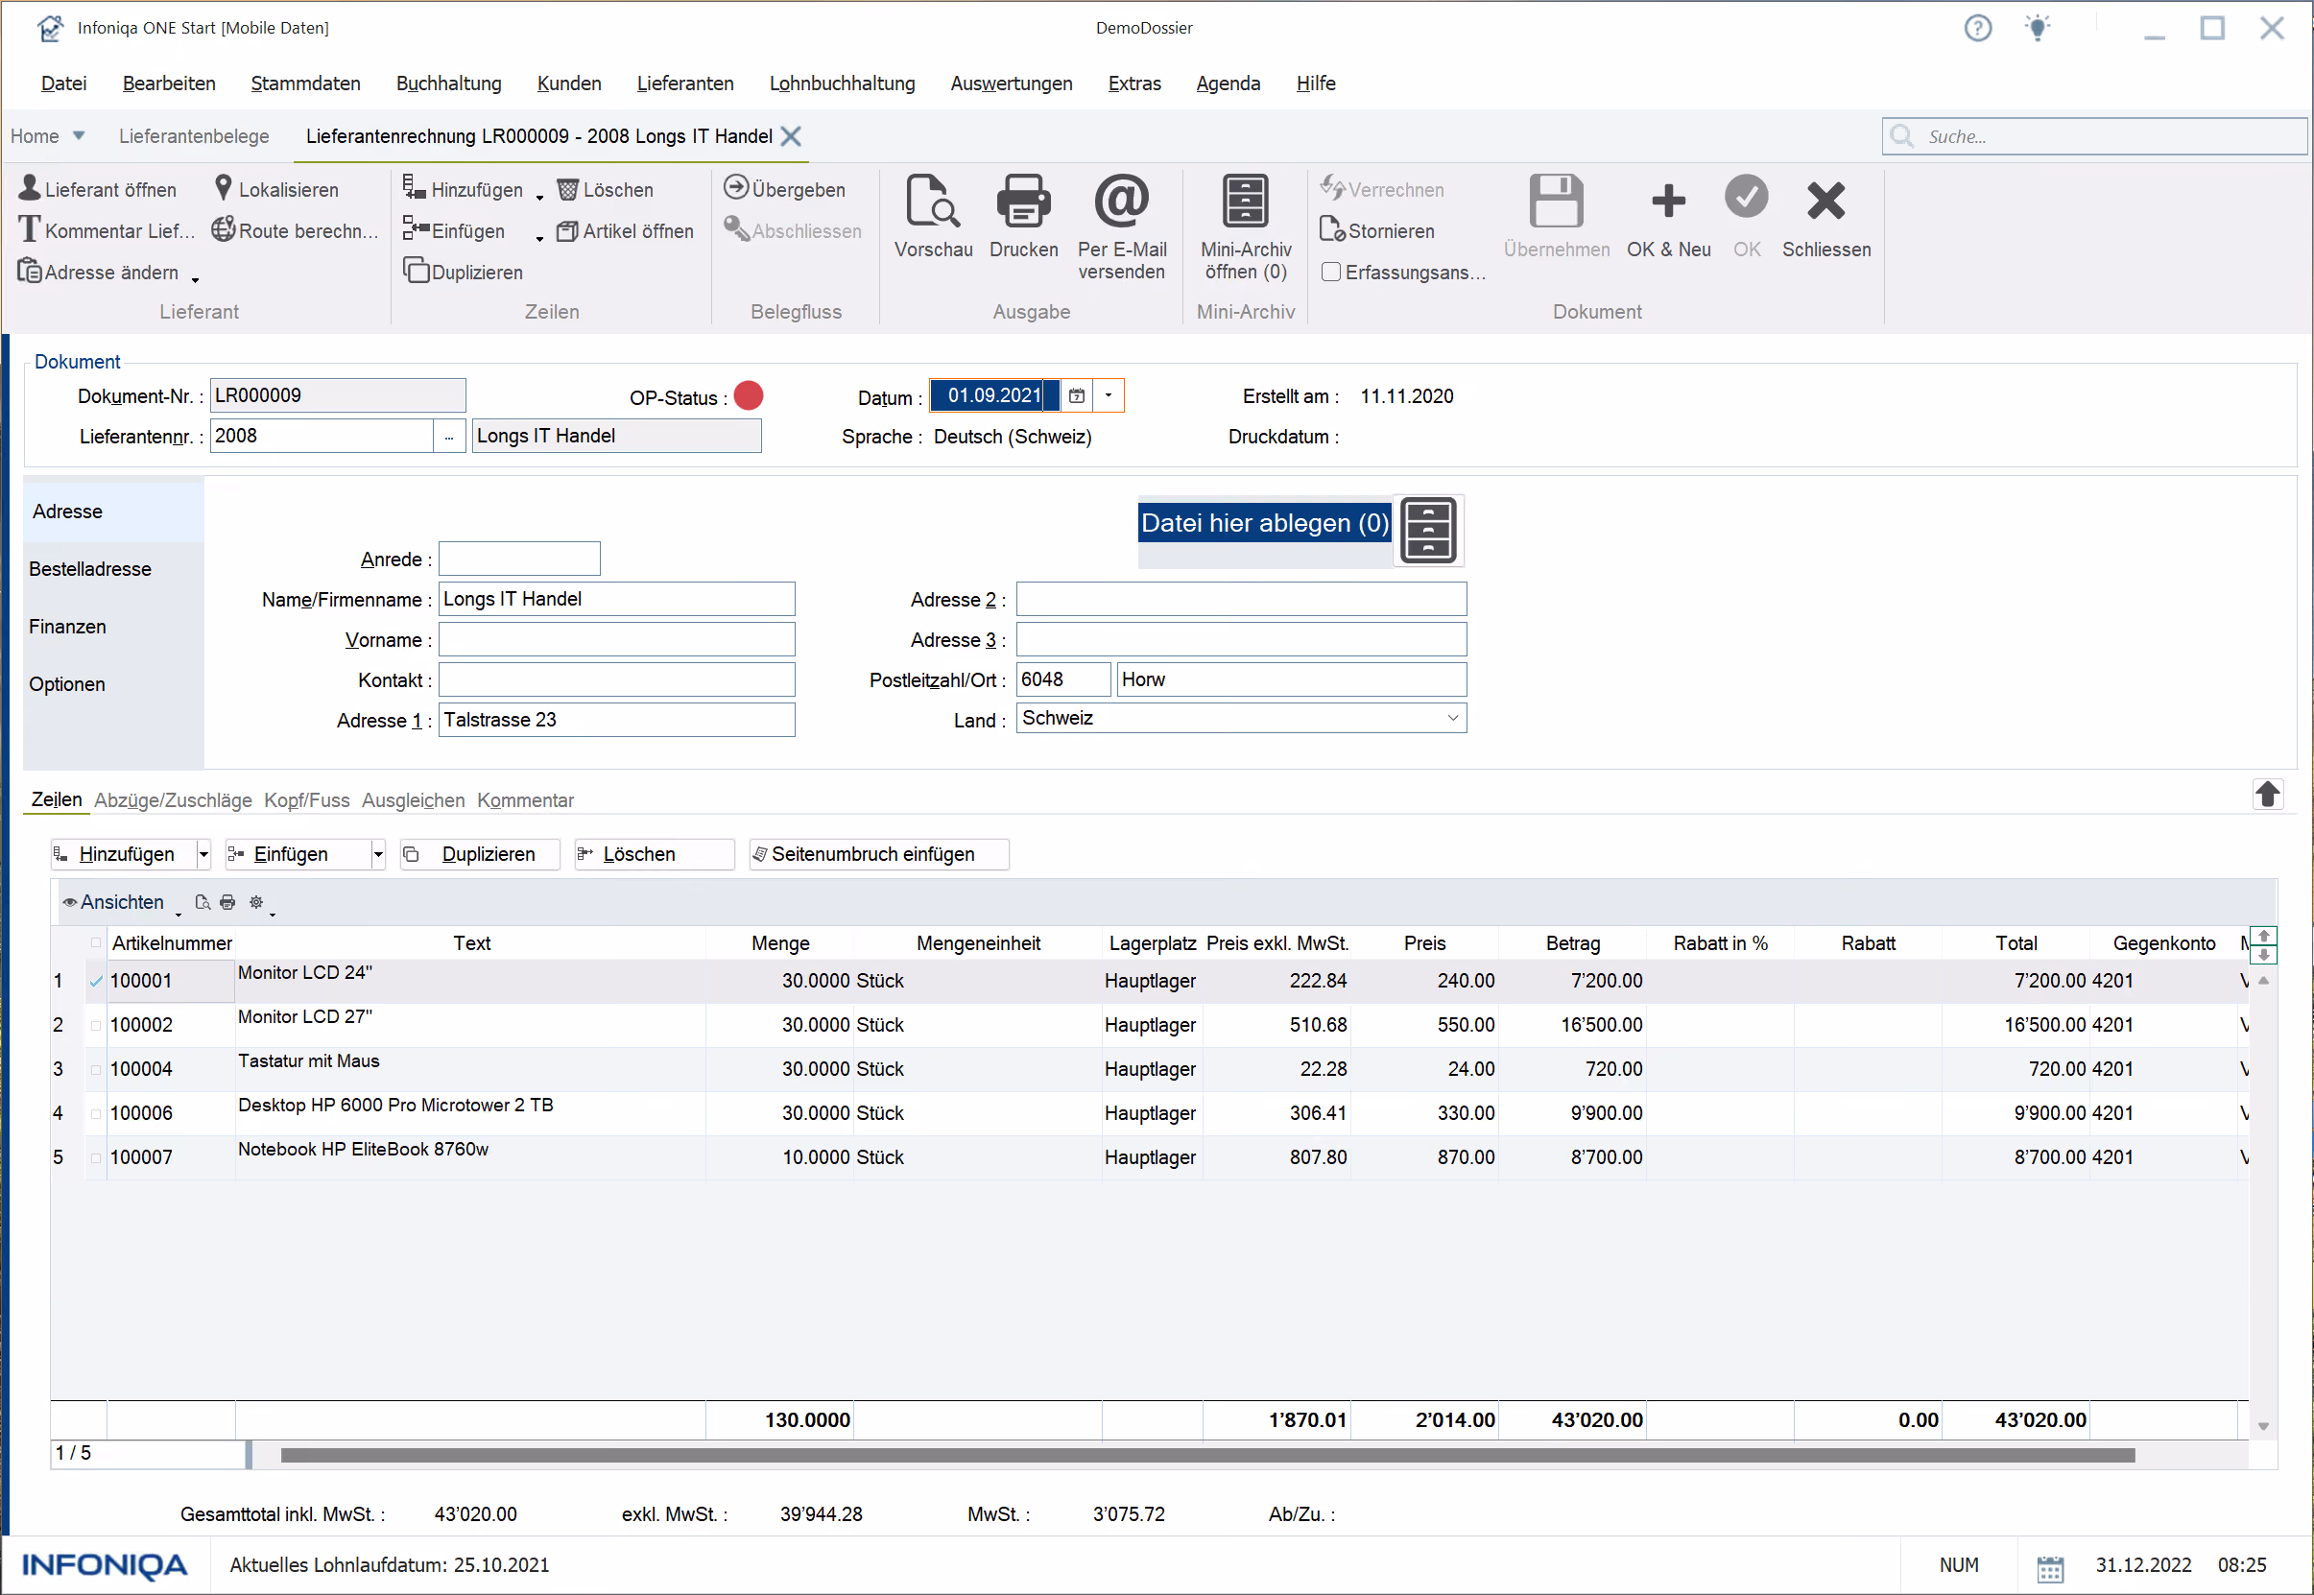The height and width of the screenshot is (1595, 2314).
Task: Click the Lokalisieren pin icon
Action: (223, 188)
